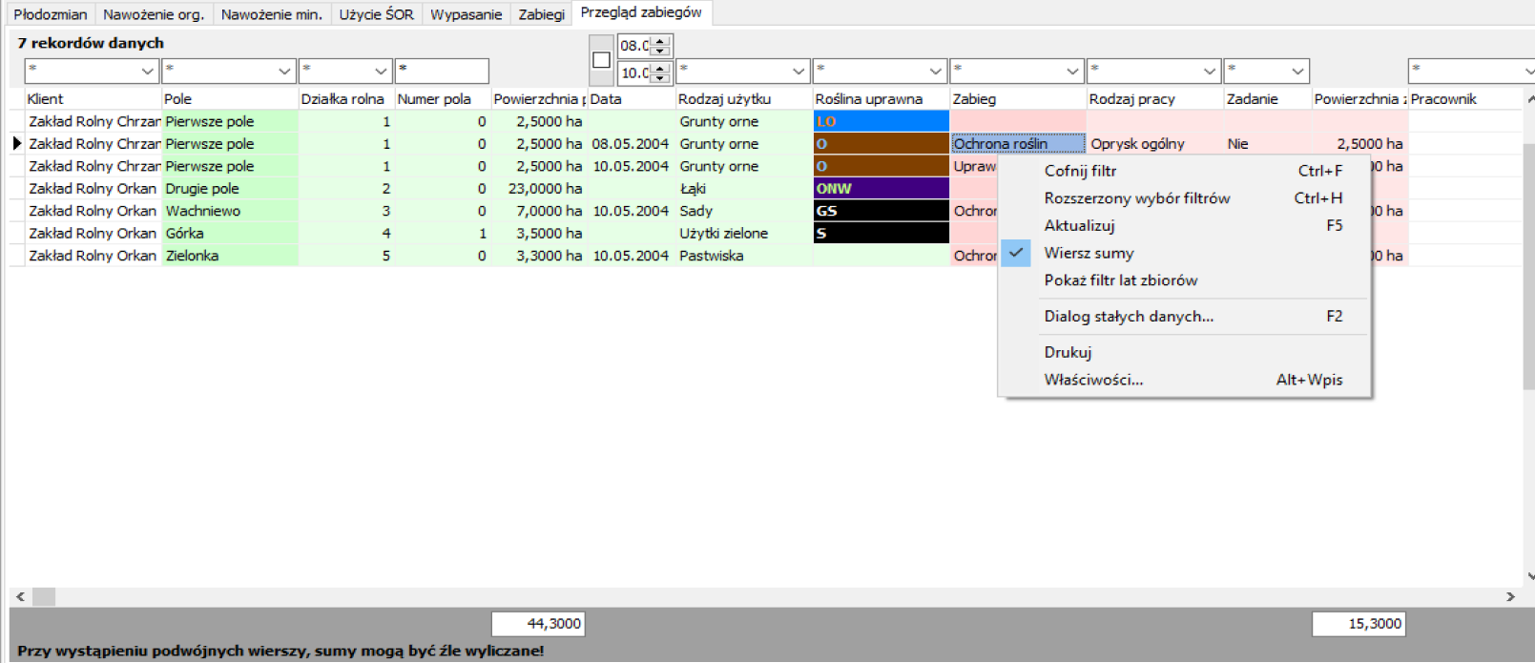Expand the Pracownik filter dropdown
Screen dimensions: 1535x663
click(1527, 71)
